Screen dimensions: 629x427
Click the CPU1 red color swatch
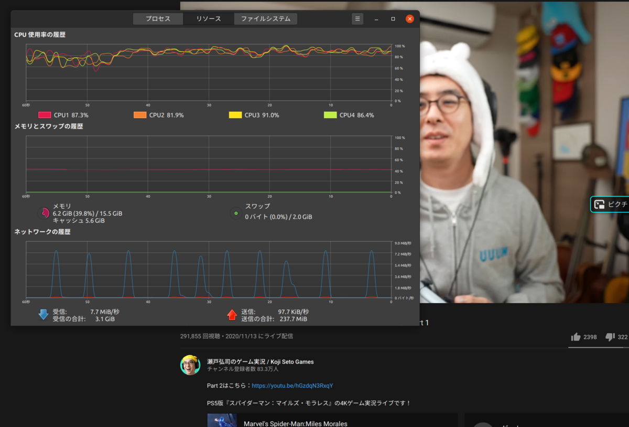point(45,115)
